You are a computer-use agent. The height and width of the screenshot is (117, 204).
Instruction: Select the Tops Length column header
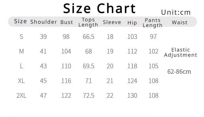[x=88, y=22]
